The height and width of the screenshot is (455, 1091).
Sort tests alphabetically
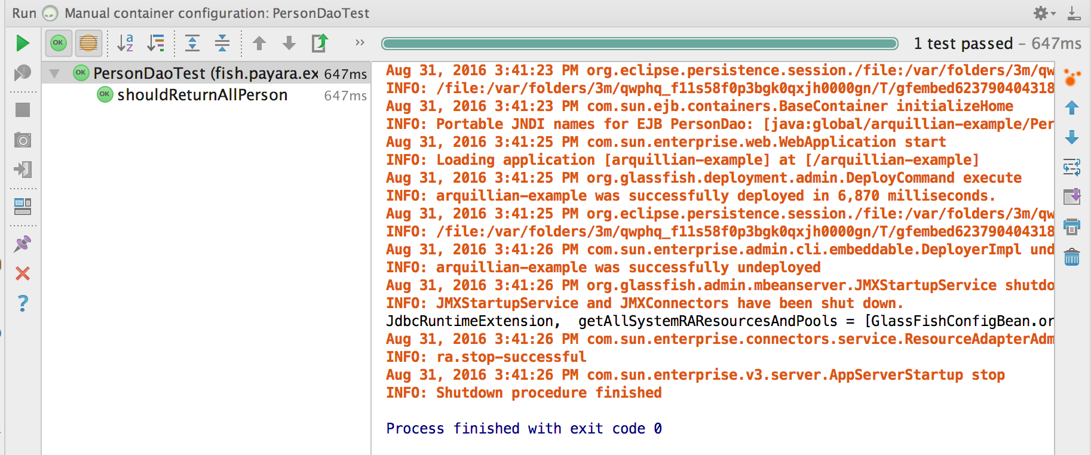[125, 43]
